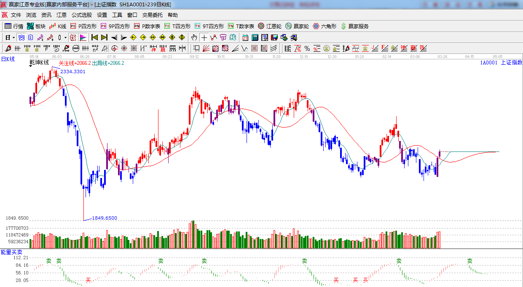The height and width of the screenshot is (287, 523).
Task: Expand the 乾坤K线 indicator triangle
Action: tap(31, 66)
